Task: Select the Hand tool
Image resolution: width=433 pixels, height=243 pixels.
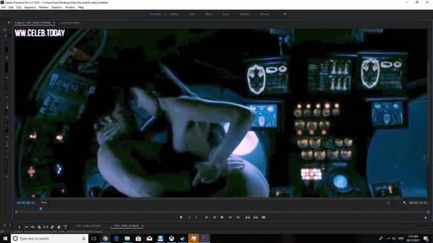Action: [x=59, y=227]
